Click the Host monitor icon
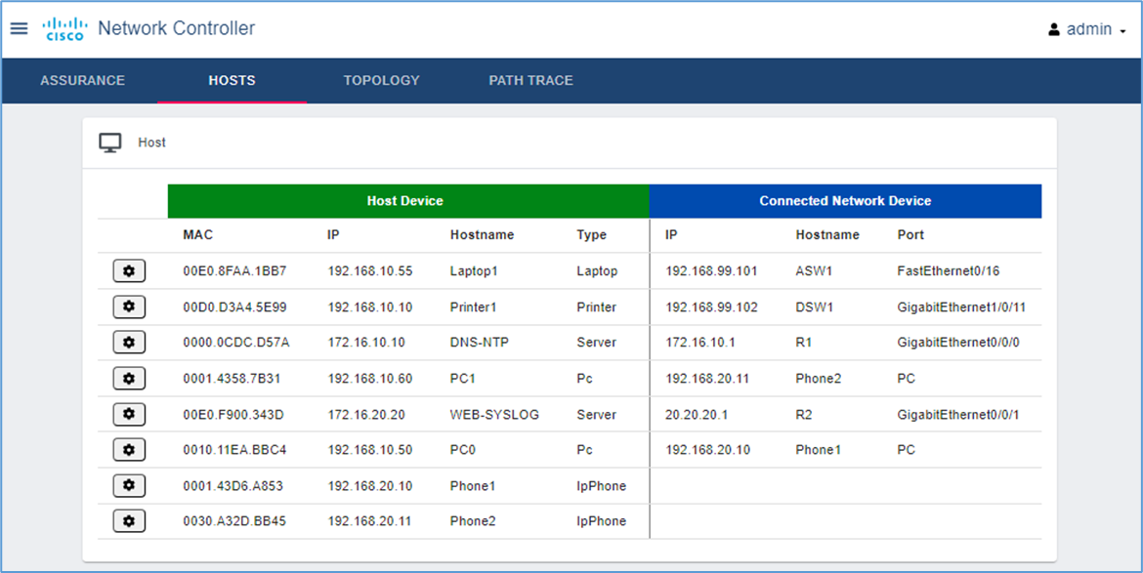 pos(107,142)
